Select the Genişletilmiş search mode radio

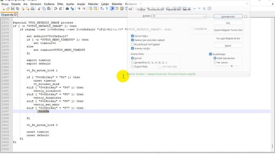pyautogui.click(x=132, y=62)
